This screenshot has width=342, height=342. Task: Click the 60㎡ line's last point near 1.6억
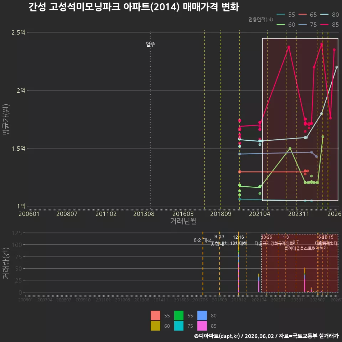click(323, 137)
